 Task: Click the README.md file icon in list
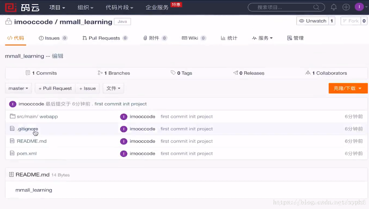click(x=12, y=141)
